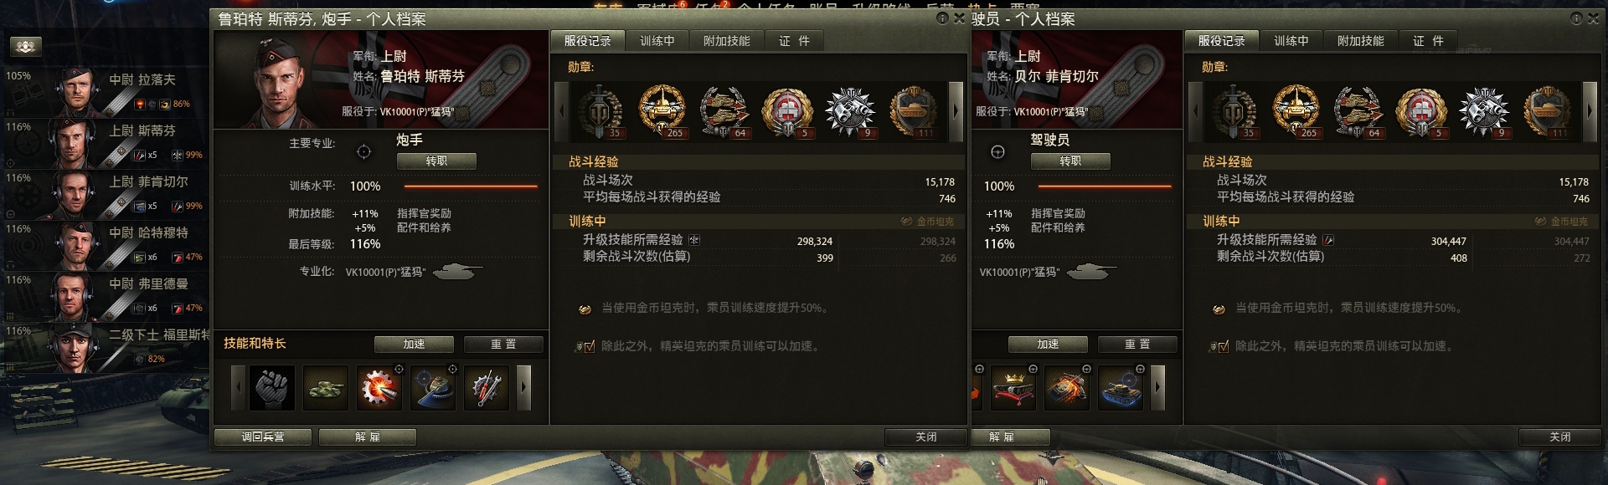The image size is (1608, 485).
Task: Expand driver skills with right arrow
Action: [1158, 388]
